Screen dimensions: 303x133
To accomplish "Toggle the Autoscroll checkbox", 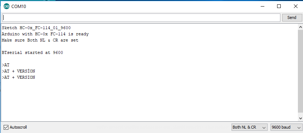I will [6, 128].
